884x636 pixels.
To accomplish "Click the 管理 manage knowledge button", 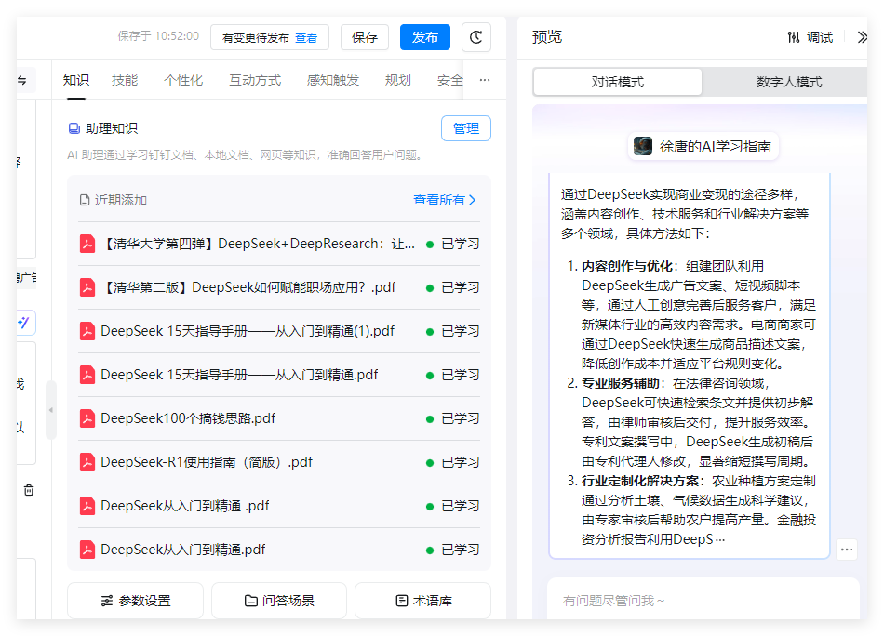I will [x=466, y=128].
